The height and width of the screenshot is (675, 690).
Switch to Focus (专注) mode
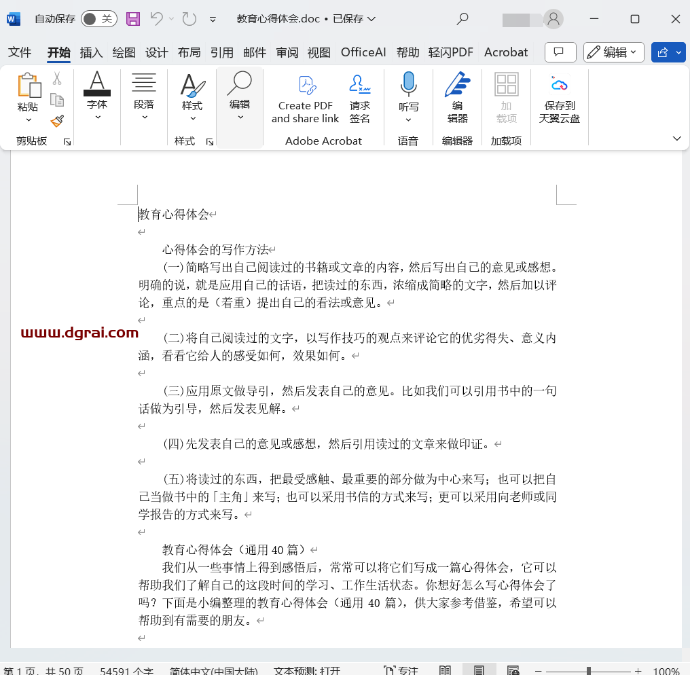(401, 670)
